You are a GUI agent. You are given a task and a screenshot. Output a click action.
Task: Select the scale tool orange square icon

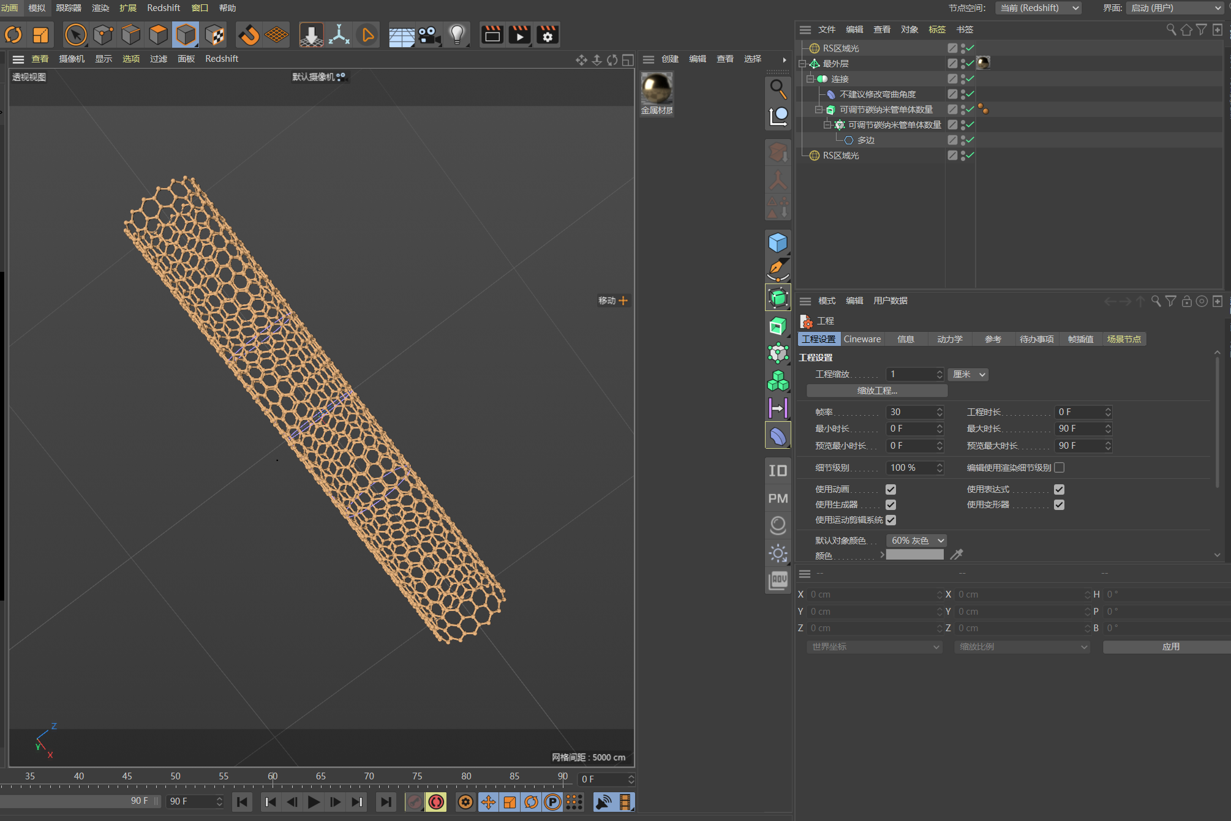pos(40,35)
